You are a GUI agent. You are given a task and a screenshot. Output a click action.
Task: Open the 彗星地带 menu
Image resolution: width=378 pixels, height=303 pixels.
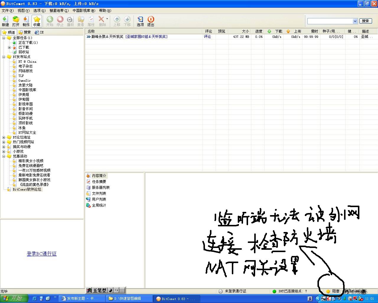click(x=59, y=11)
